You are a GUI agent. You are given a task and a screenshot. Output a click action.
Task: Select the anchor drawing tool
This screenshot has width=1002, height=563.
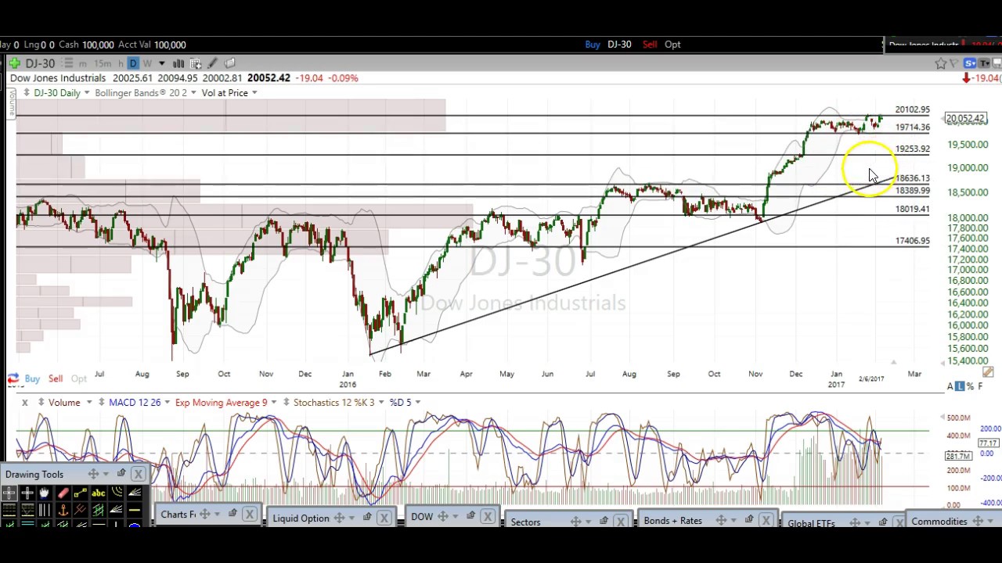coord(63,510)
